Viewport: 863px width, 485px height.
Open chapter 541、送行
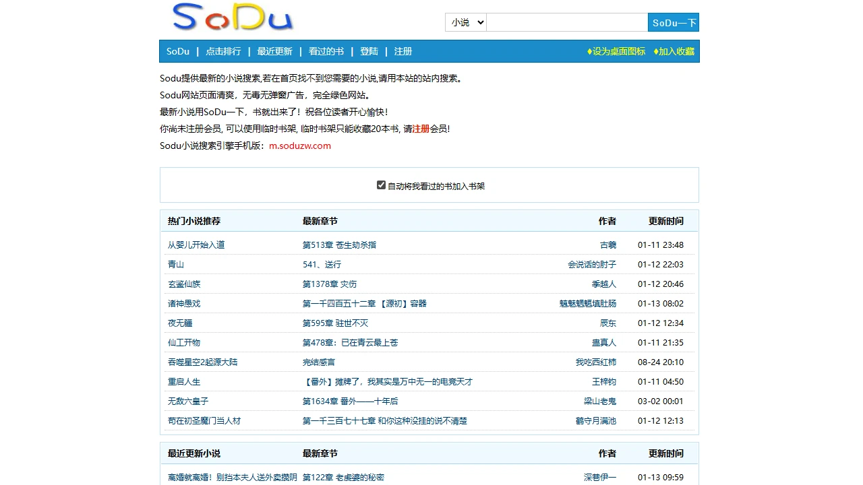(322, 264)
